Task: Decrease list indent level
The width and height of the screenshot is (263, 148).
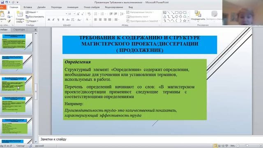Action: point(111,14)
